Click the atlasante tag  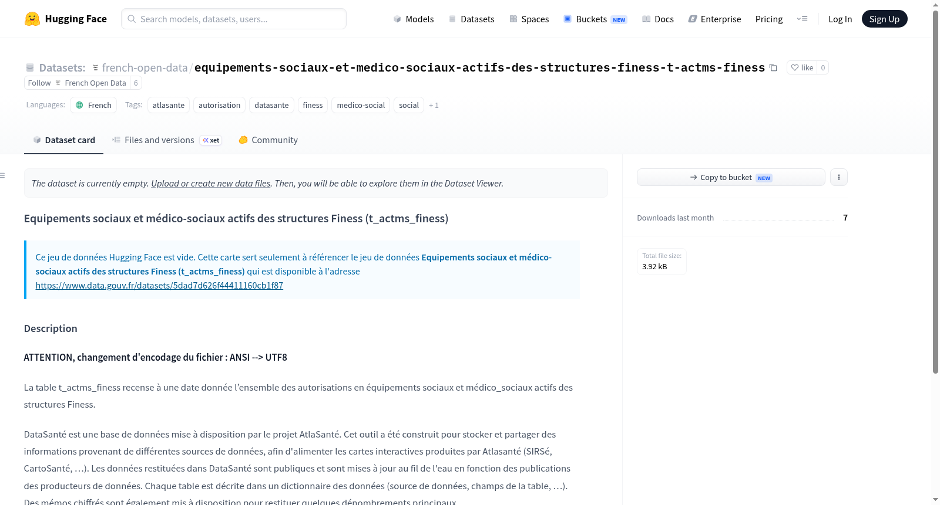(169, 105)
